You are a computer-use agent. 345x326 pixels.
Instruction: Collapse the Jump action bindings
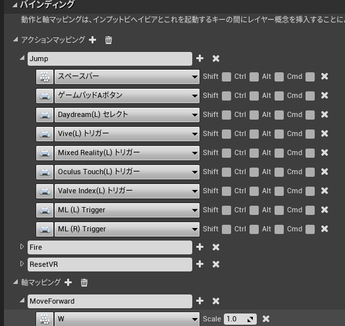(x=22, y=58)
